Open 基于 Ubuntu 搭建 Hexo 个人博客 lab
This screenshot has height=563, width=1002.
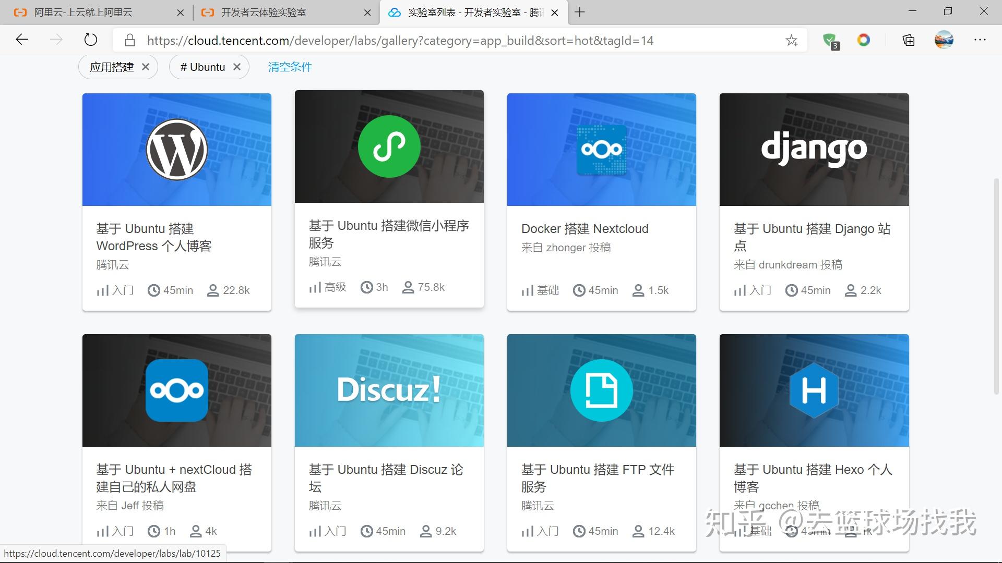coord(813,478)
